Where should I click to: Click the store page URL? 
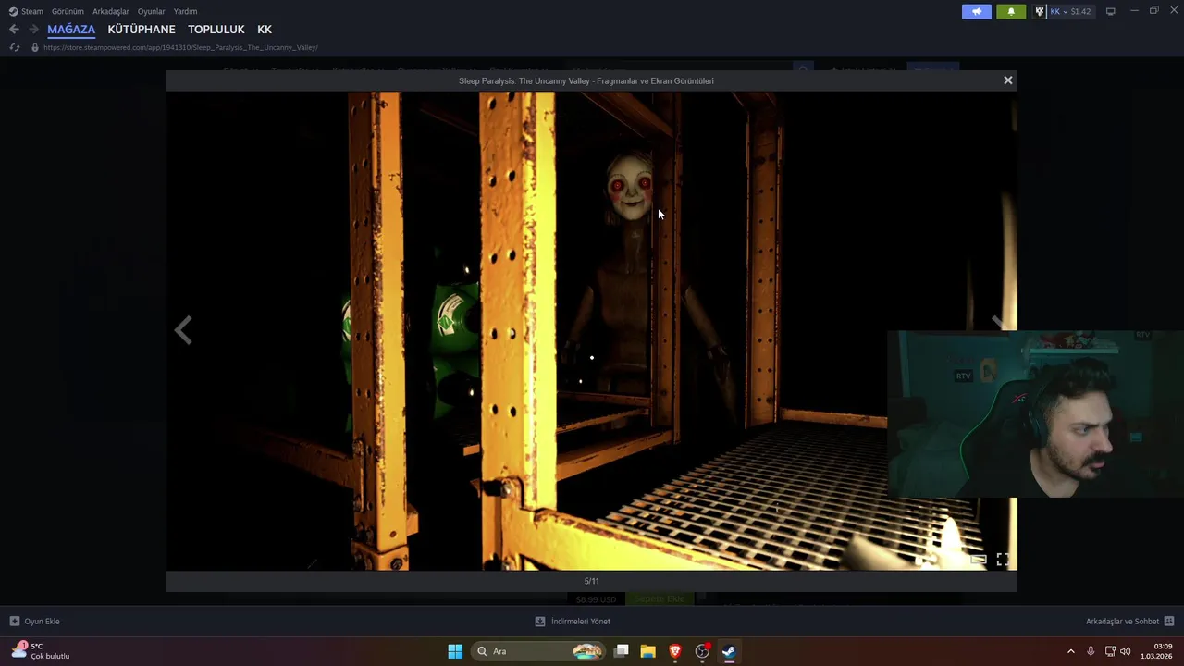(x=180, y=47)
